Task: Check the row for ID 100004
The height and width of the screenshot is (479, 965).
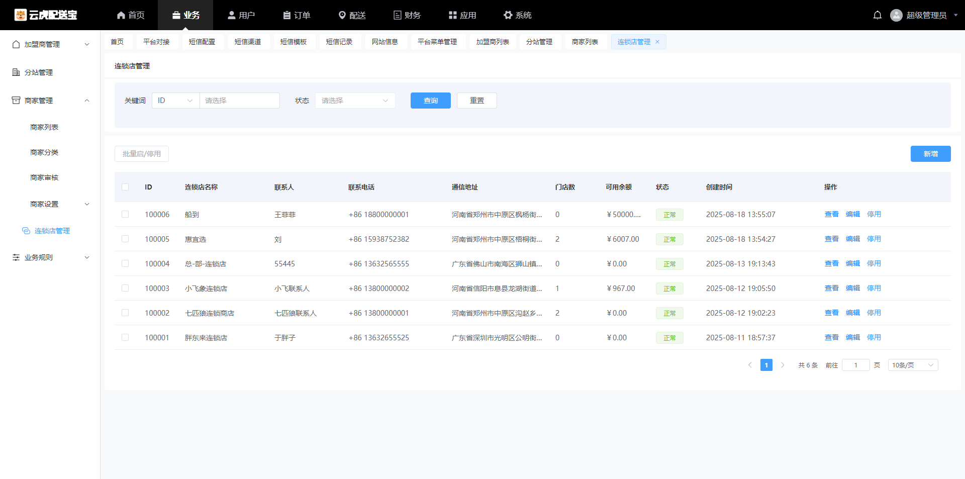Action: coord(125,263)
